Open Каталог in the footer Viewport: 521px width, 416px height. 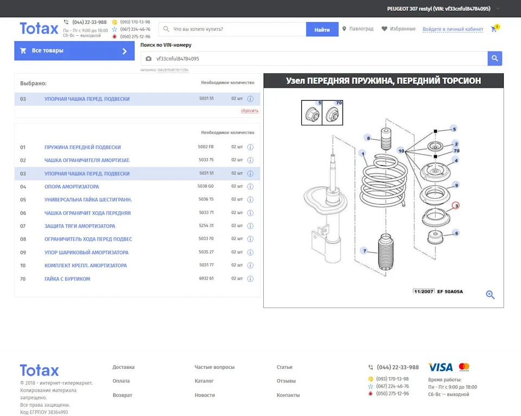point(204,381)
